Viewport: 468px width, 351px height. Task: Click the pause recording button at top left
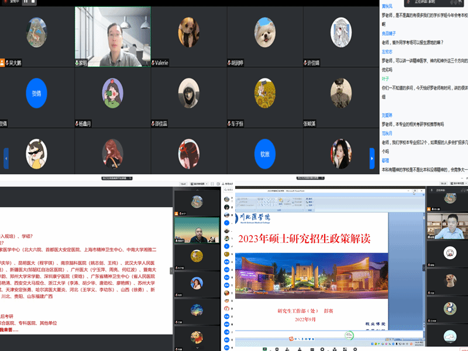click(25, 2)
